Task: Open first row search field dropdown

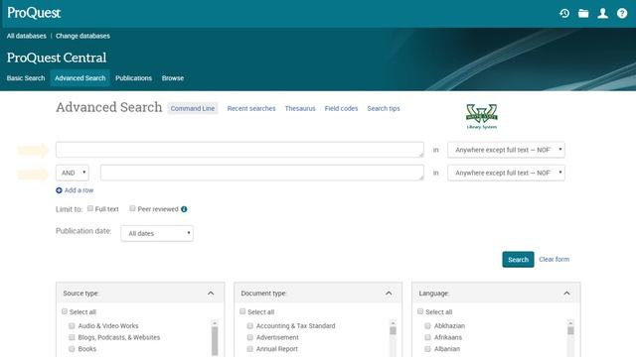Action: coord(506,150)
